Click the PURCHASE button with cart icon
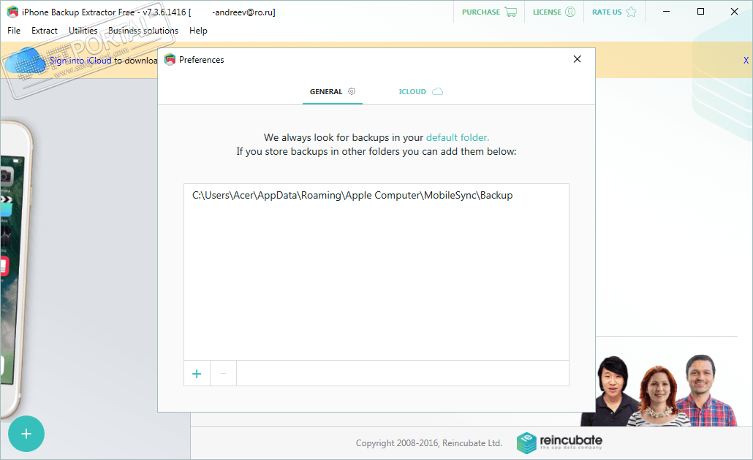This screenshot has height=460, width=753. [489, 12]
